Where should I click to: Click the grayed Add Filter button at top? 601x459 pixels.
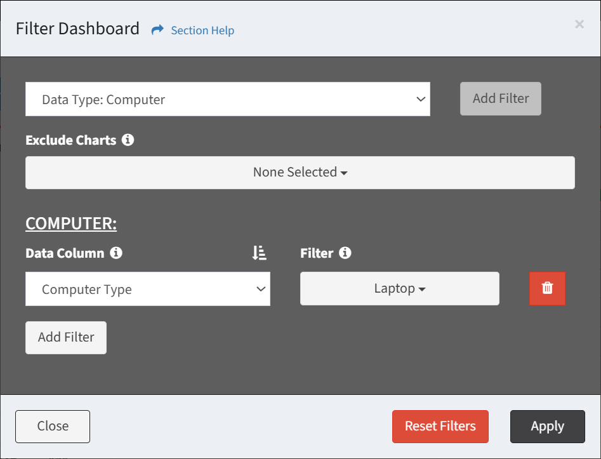501,98
